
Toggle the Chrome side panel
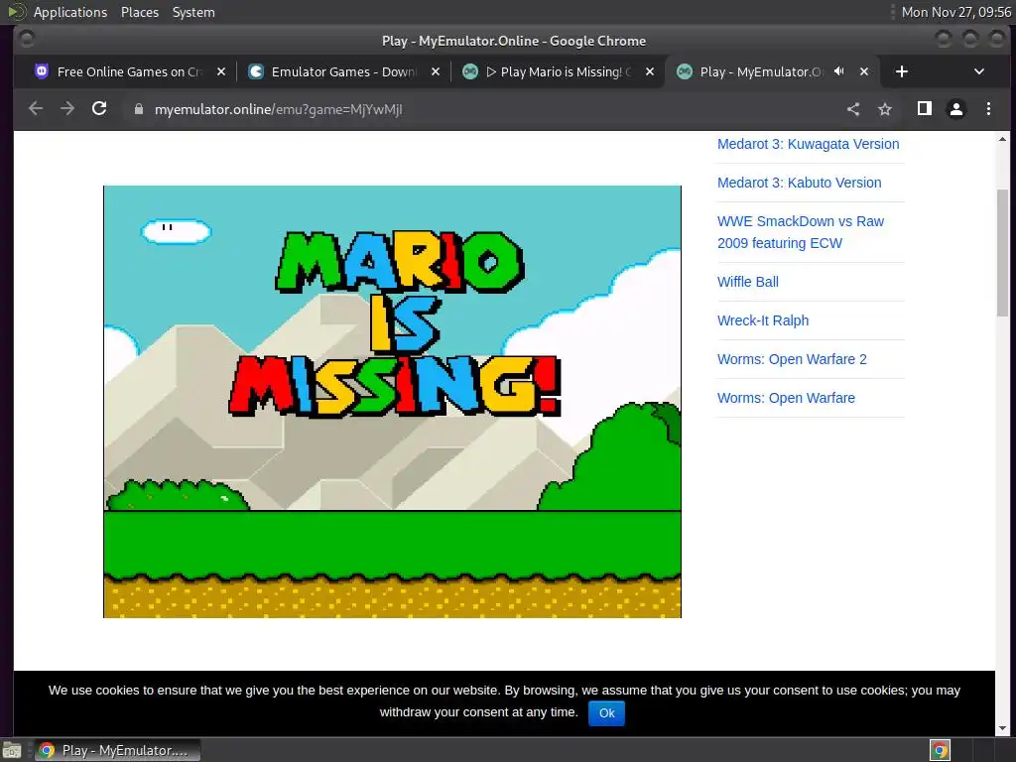pyautogui.click(x=925, y=109)
